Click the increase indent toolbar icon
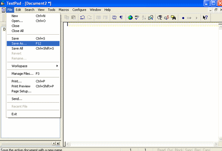Screen dimensions: 222x151 coord(105,17)
